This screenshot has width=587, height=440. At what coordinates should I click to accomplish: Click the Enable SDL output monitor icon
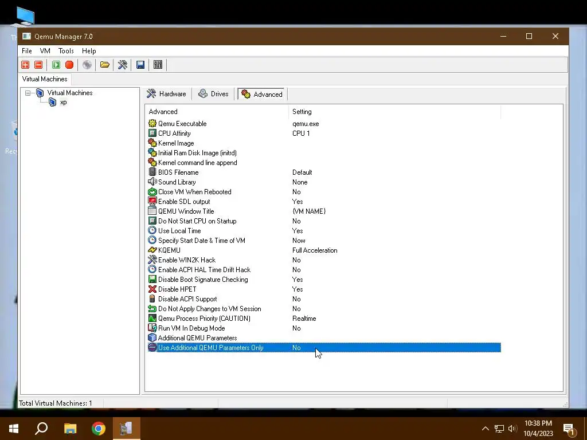pos(152,201)
